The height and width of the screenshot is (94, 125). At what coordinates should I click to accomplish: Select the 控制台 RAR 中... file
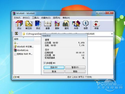click(x=23, y=54)
